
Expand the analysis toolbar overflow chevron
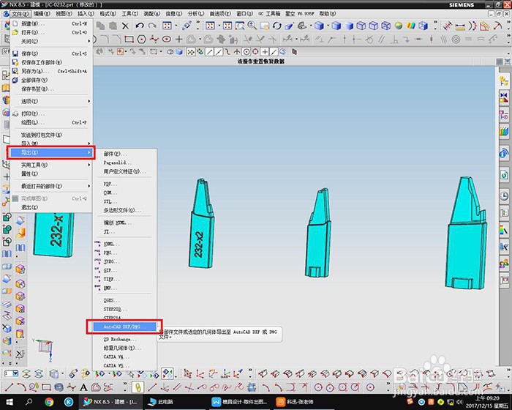(509, 23)
